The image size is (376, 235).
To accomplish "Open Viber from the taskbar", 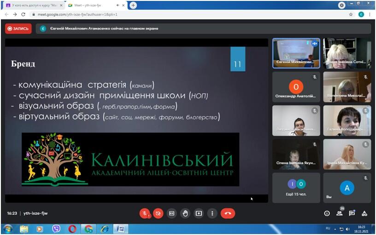I will click(56, 229).
